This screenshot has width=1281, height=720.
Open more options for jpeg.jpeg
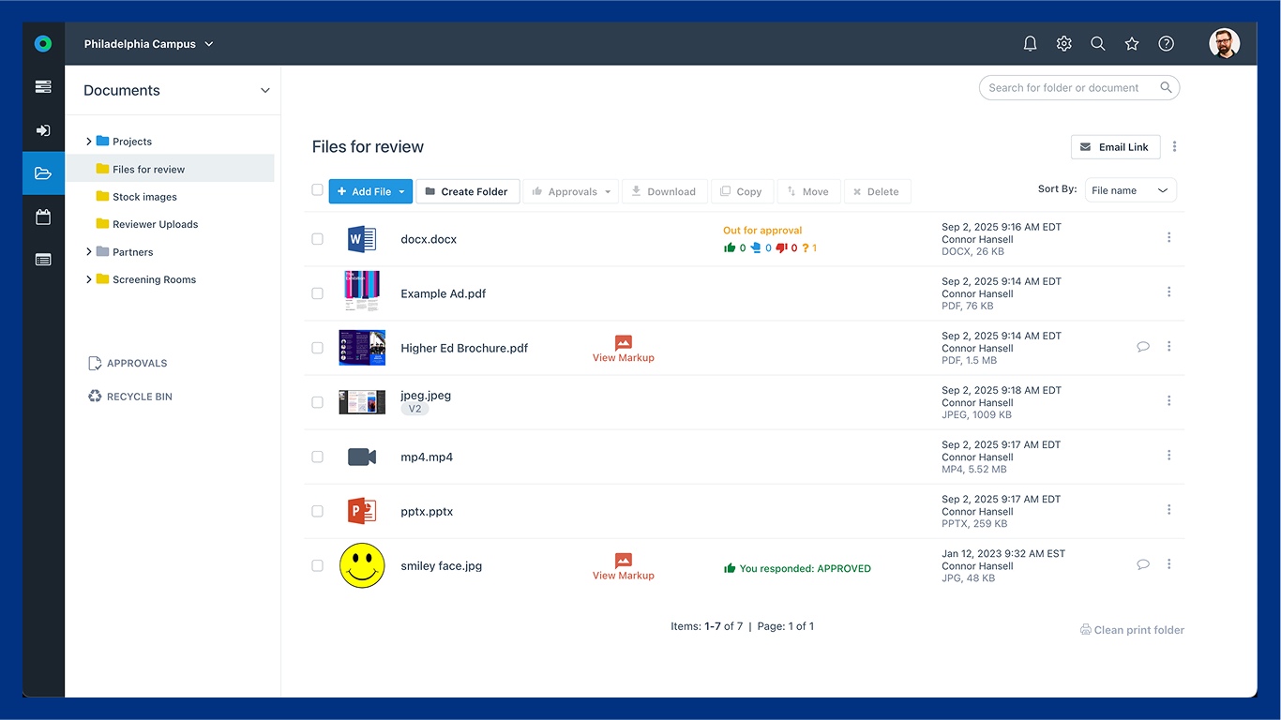click(1168, 401)
